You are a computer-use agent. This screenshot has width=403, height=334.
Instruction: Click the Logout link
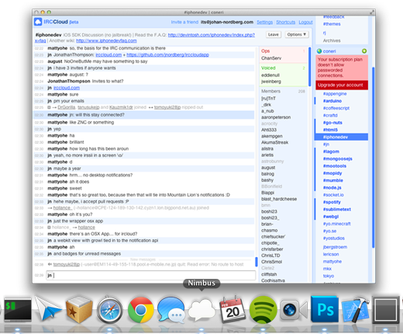[305, 23]
